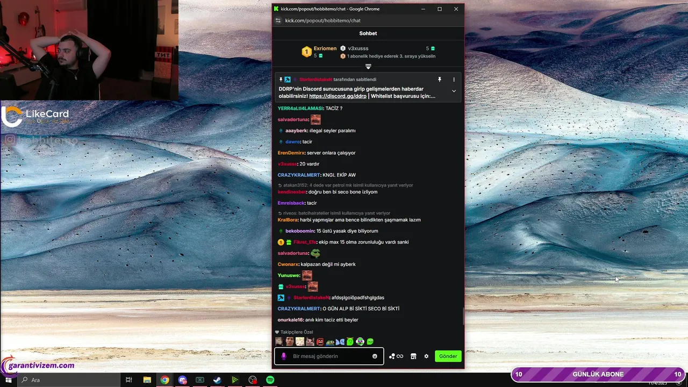Open File Explorer from taskbar
The height and width of the screenshot is (387, 688).
point(147,380)
